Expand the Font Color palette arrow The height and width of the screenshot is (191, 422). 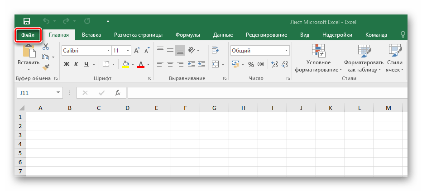(x=149, y=65)
